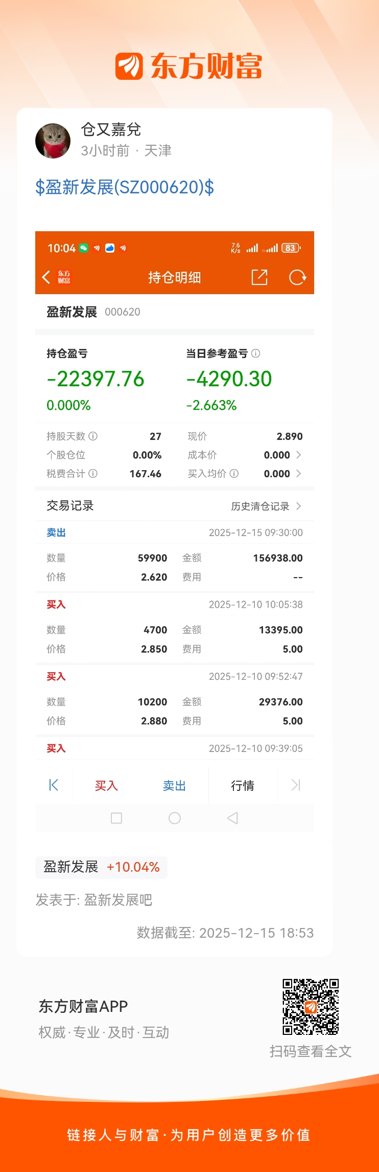This screenshot has height=1172, width=379.
Task: Open the 行情 quotes tab
Action: point(243,786)
